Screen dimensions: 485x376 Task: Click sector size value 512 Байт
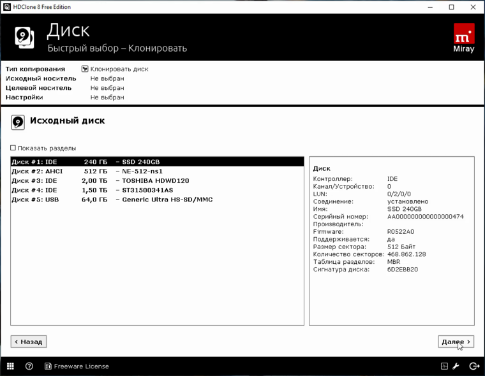tap(401, 247)
